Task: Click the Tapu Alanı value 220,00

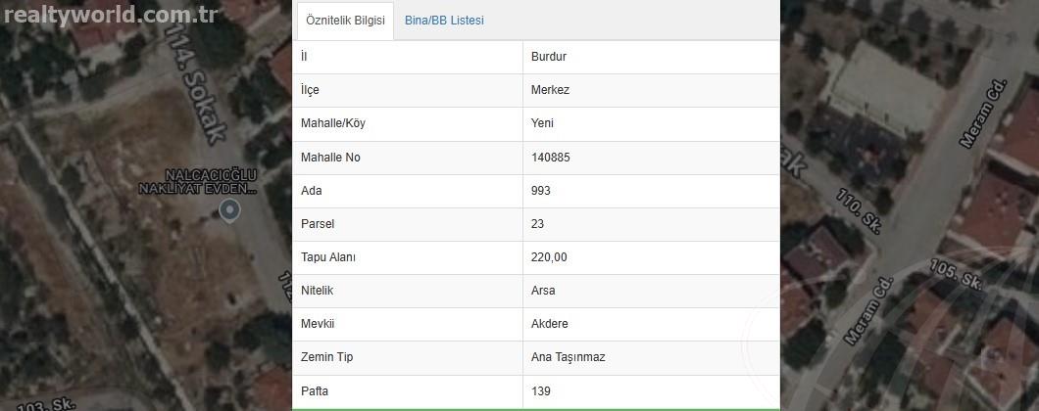Action: [x=549, y=257]
